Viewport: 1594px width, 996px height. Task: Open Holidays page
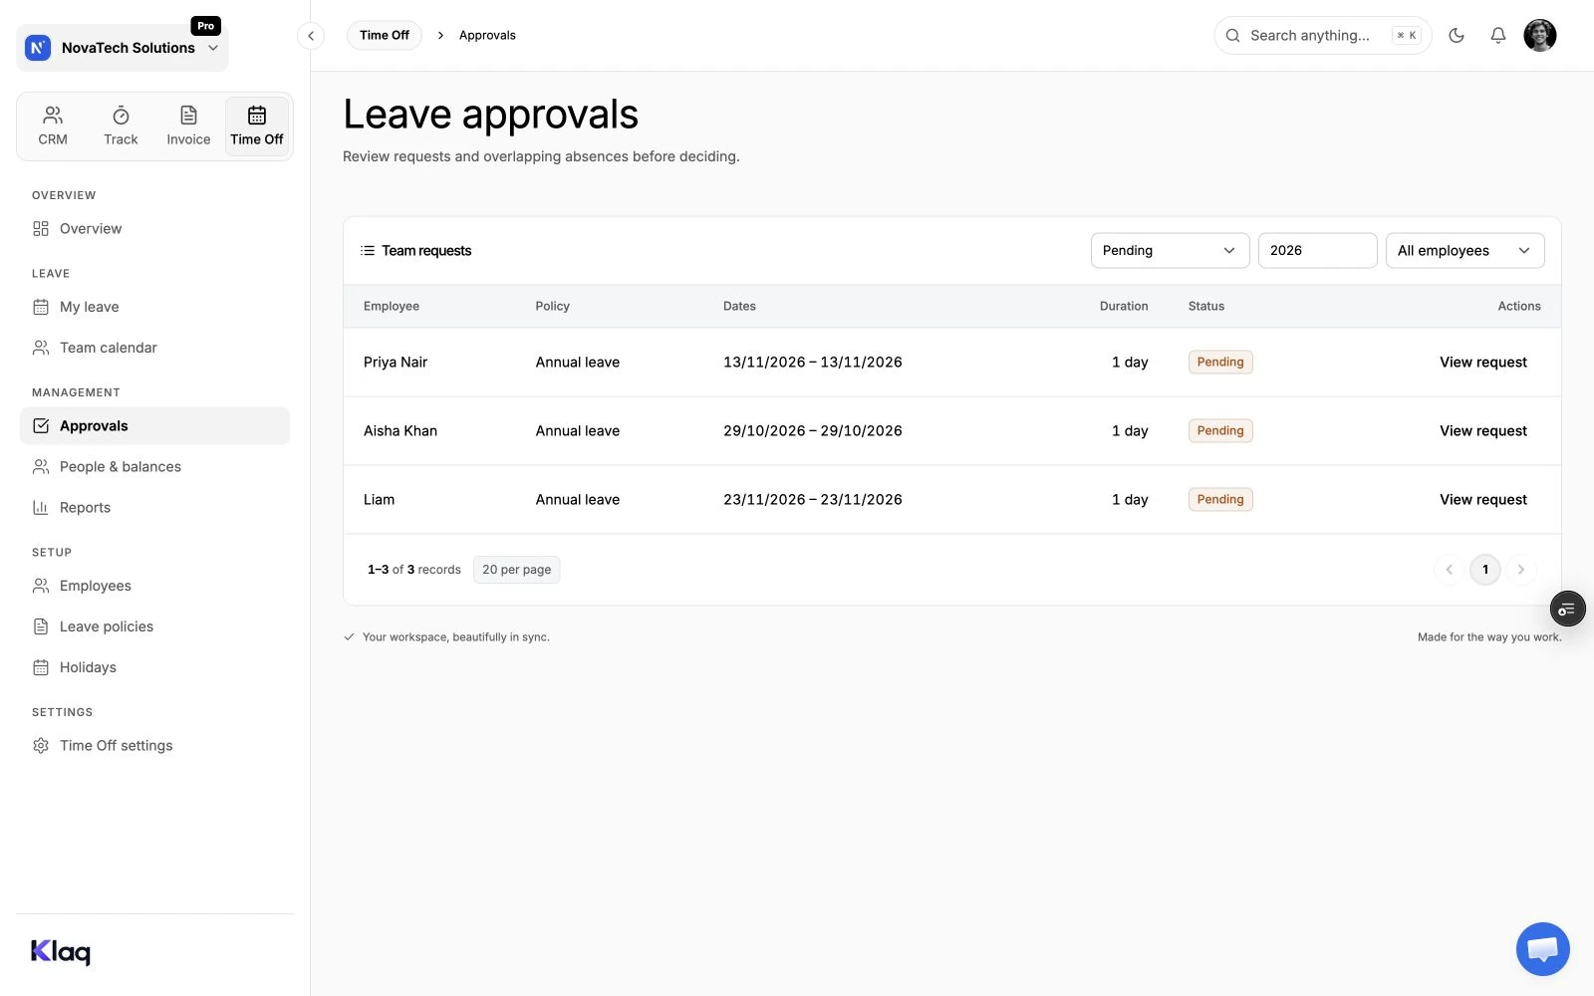tap(154, 668)
